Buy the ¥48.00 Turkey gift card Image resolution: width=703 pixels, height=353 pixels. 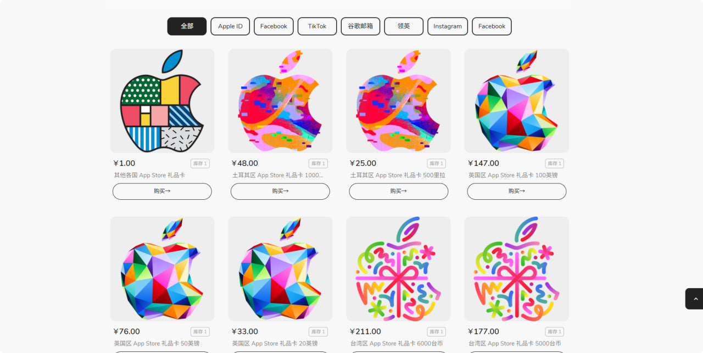280,191
